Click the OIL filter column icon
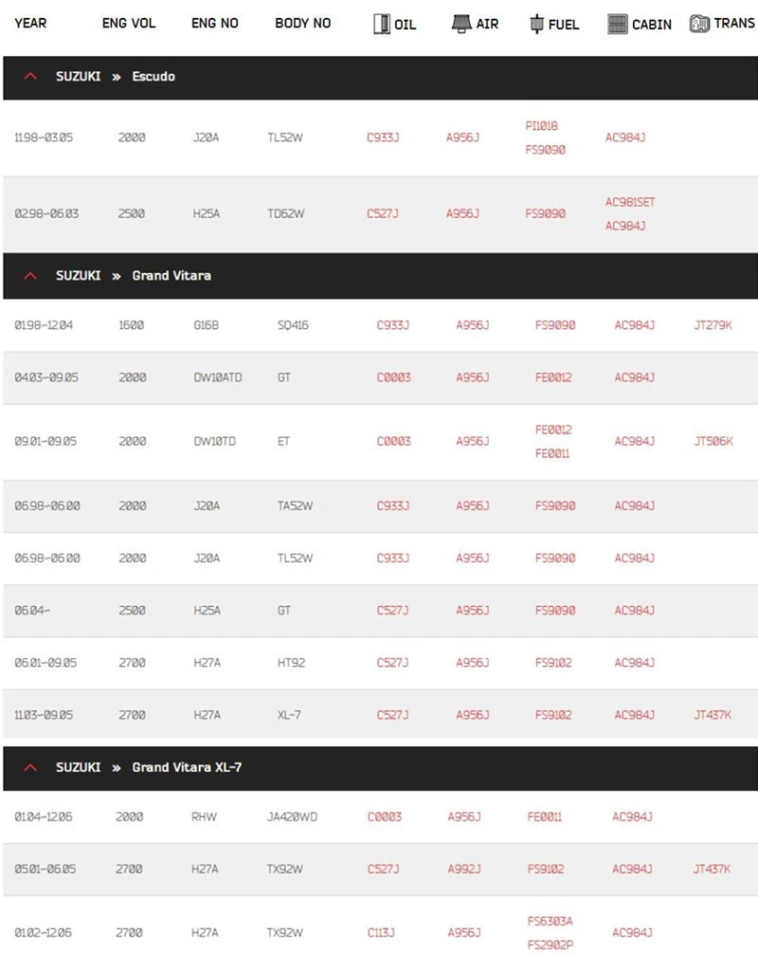 point(382,25)
